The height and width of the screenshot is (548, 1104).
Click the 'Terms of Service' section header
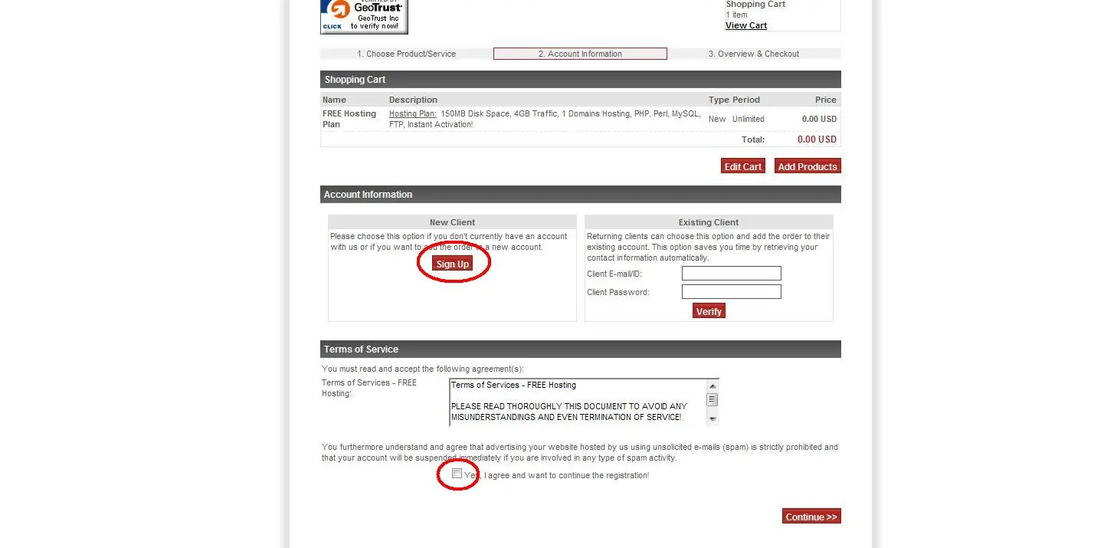click(581, 349)
